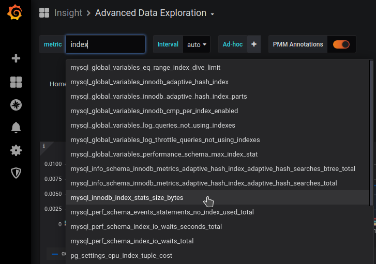This screenshot has width=376, height=264.
Task: Open the Alerting bell icon in sidebar
Action: pos(16,128)
